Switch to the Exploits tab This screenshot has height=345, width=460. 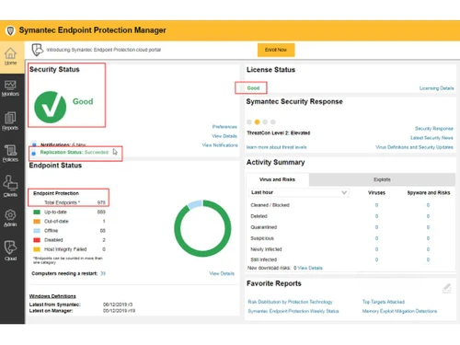(382, 179)
